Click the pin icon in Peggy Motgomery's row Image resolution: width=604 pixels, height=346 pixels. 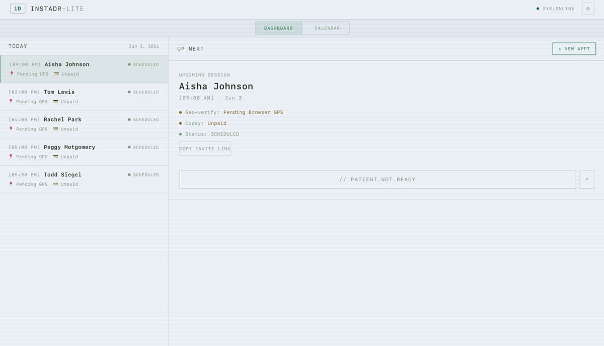click(x=11, y=157)
